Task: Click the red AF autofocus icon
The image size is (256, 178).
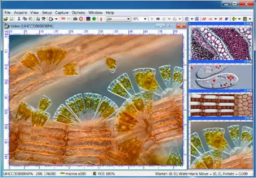Action: (x=204, y=19)
